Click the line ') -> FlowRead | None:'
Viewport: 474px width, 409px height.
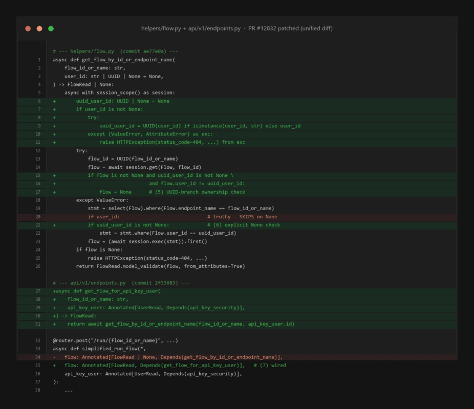[83, 84]
